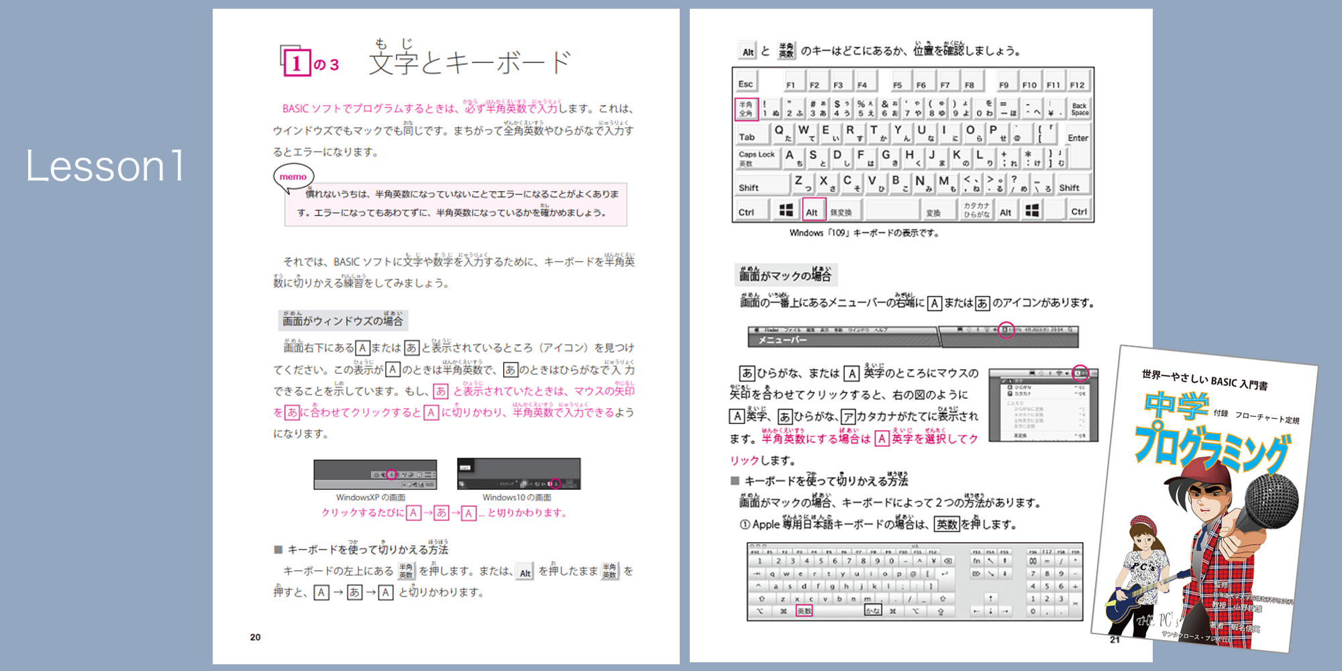Click the circled icon in Windows10 taskbar screenshot
Viewport: 1342px width, 671px height.
tap(554, 483)
